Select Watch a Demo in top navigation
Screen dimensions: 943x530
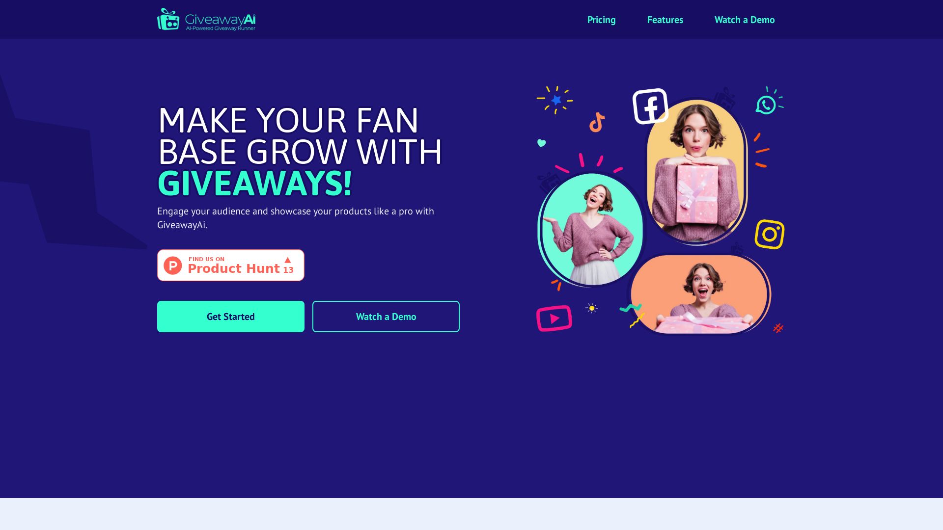(745, 20)
